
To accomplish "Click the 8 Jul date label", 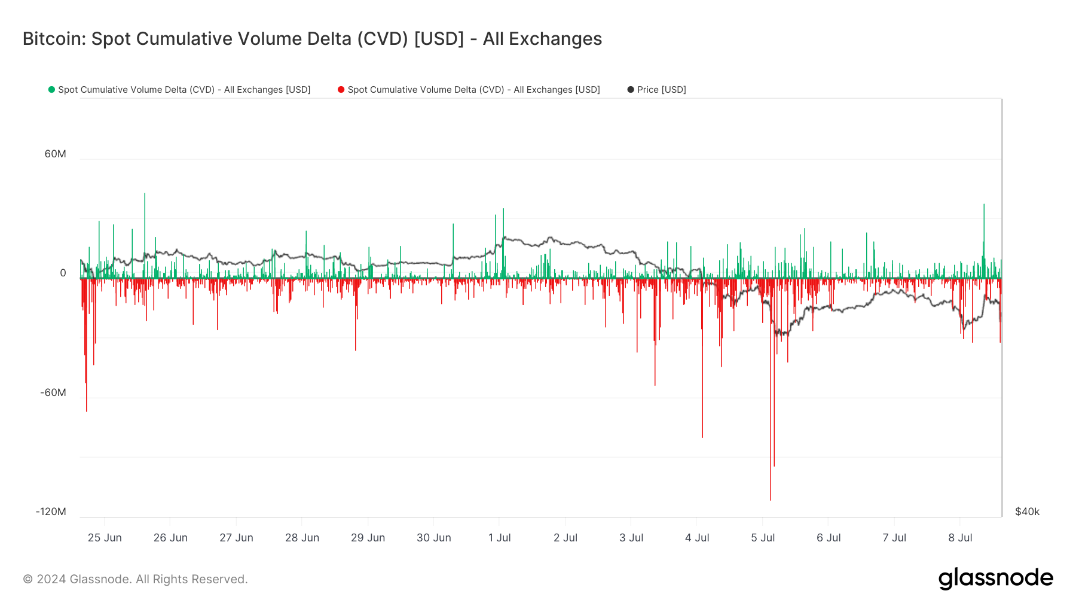I will (960, 538).
